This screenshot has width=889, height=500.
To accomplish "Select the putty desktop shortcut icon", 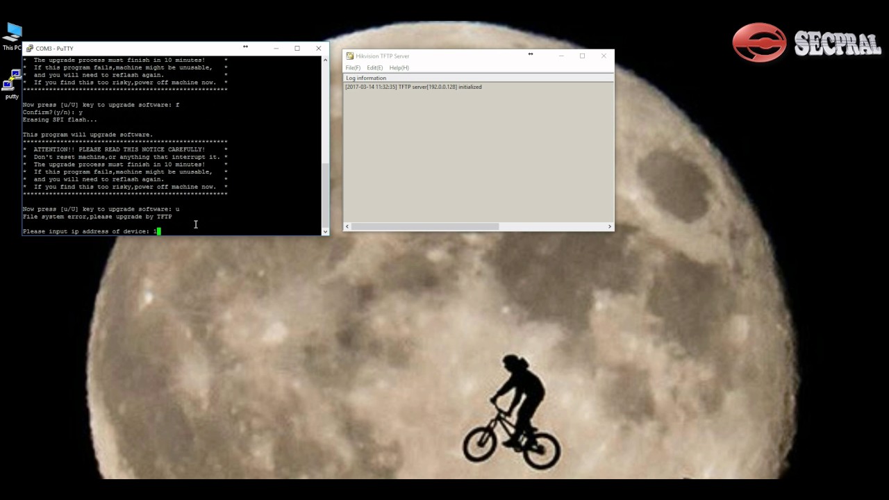I will [x=12, y=85].
